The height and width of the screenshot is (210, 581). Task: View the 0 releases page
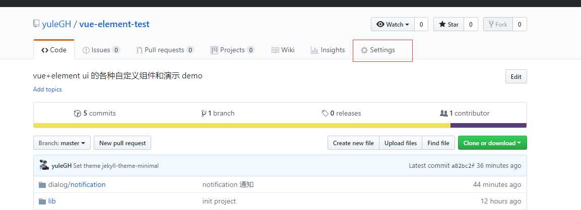(341, 113)
